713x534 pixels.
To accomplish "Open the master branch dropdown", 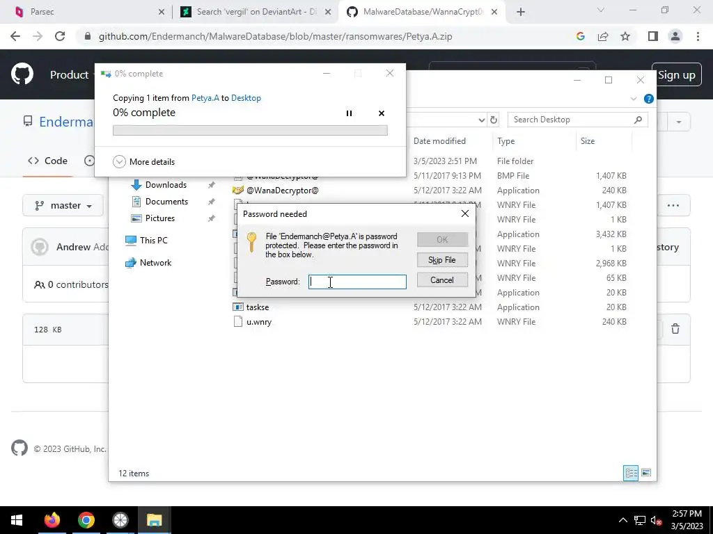I will tap(63, 206).
